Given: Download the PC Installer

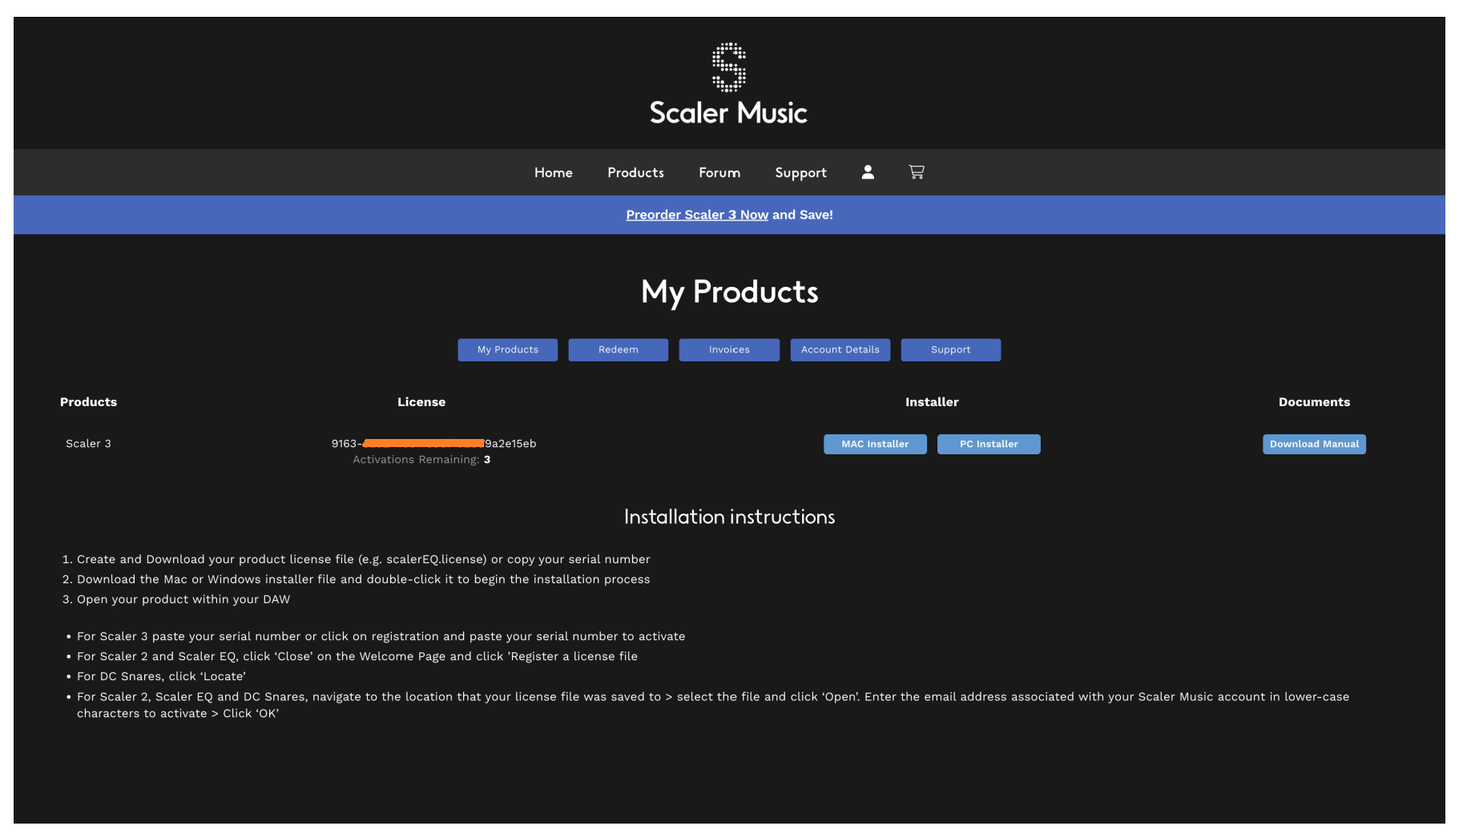Looking at the screenshot, I should coord(989,445).
